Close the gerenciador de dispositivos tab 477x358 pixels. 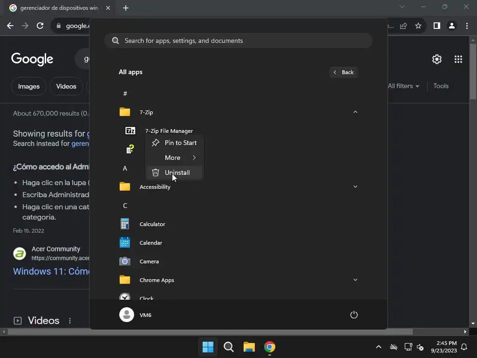(x=108, y=8)
